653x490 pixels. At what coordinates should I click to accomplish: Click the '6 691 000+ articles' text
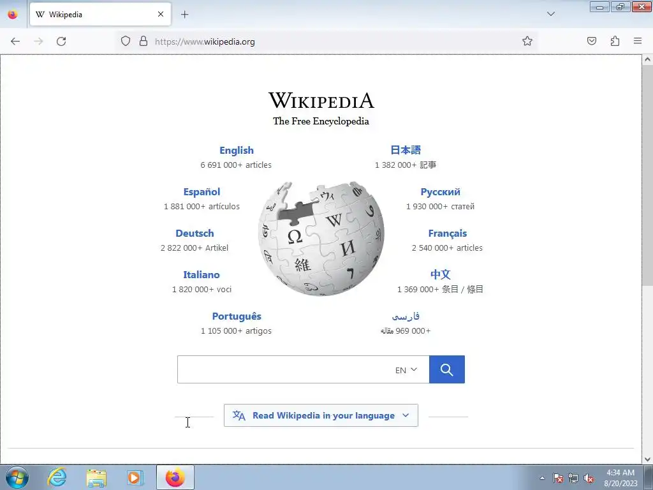(236, 165)
